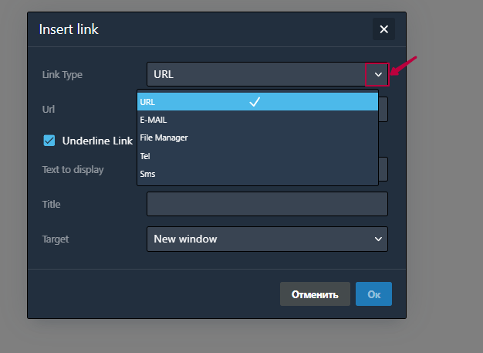This screenshot has width=483, height=353.
Task: Click the Target field label
Action: coord(55,239)
